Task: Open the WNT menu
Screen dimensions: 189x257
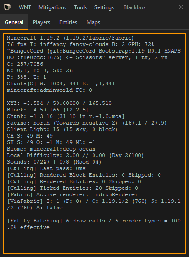Action: [25, 7]
